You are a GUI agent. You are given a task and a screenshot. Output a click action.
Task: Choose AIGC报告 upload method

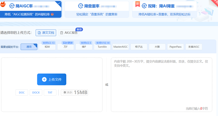69,33
